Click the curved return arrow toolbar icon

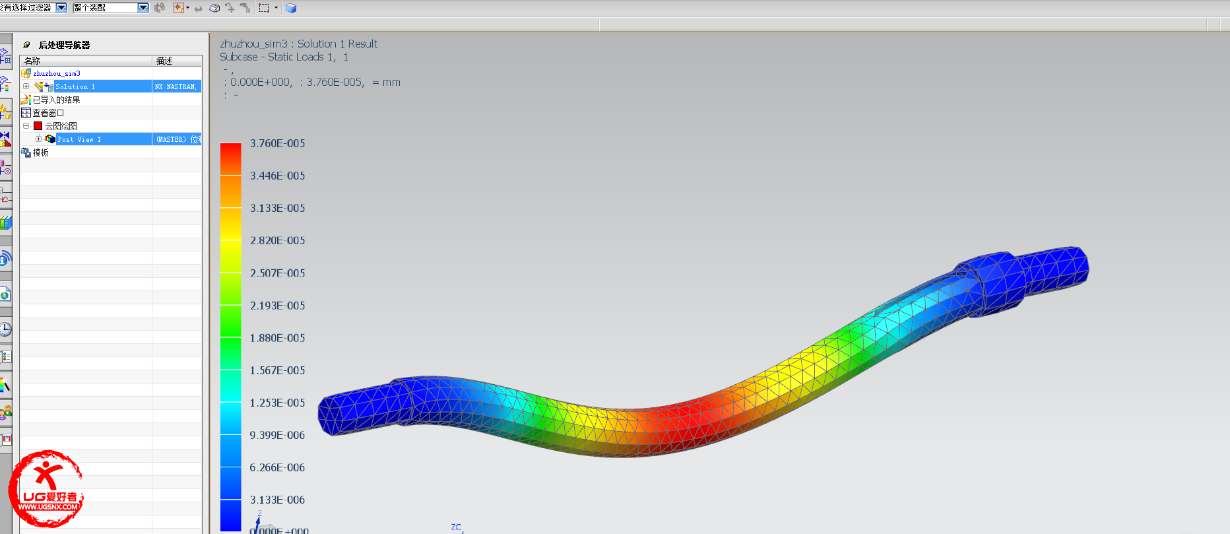pos(198,9)
